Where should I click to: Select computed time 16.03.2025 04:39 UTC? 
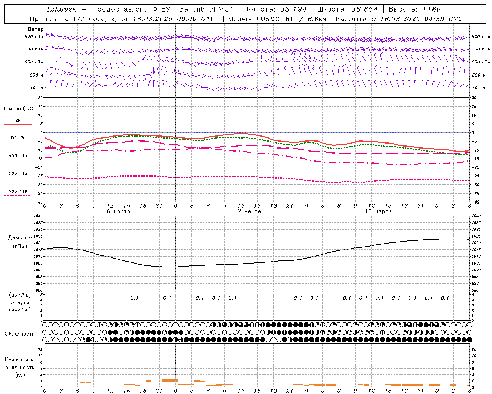pyautogui.click(x=421, y=19)
